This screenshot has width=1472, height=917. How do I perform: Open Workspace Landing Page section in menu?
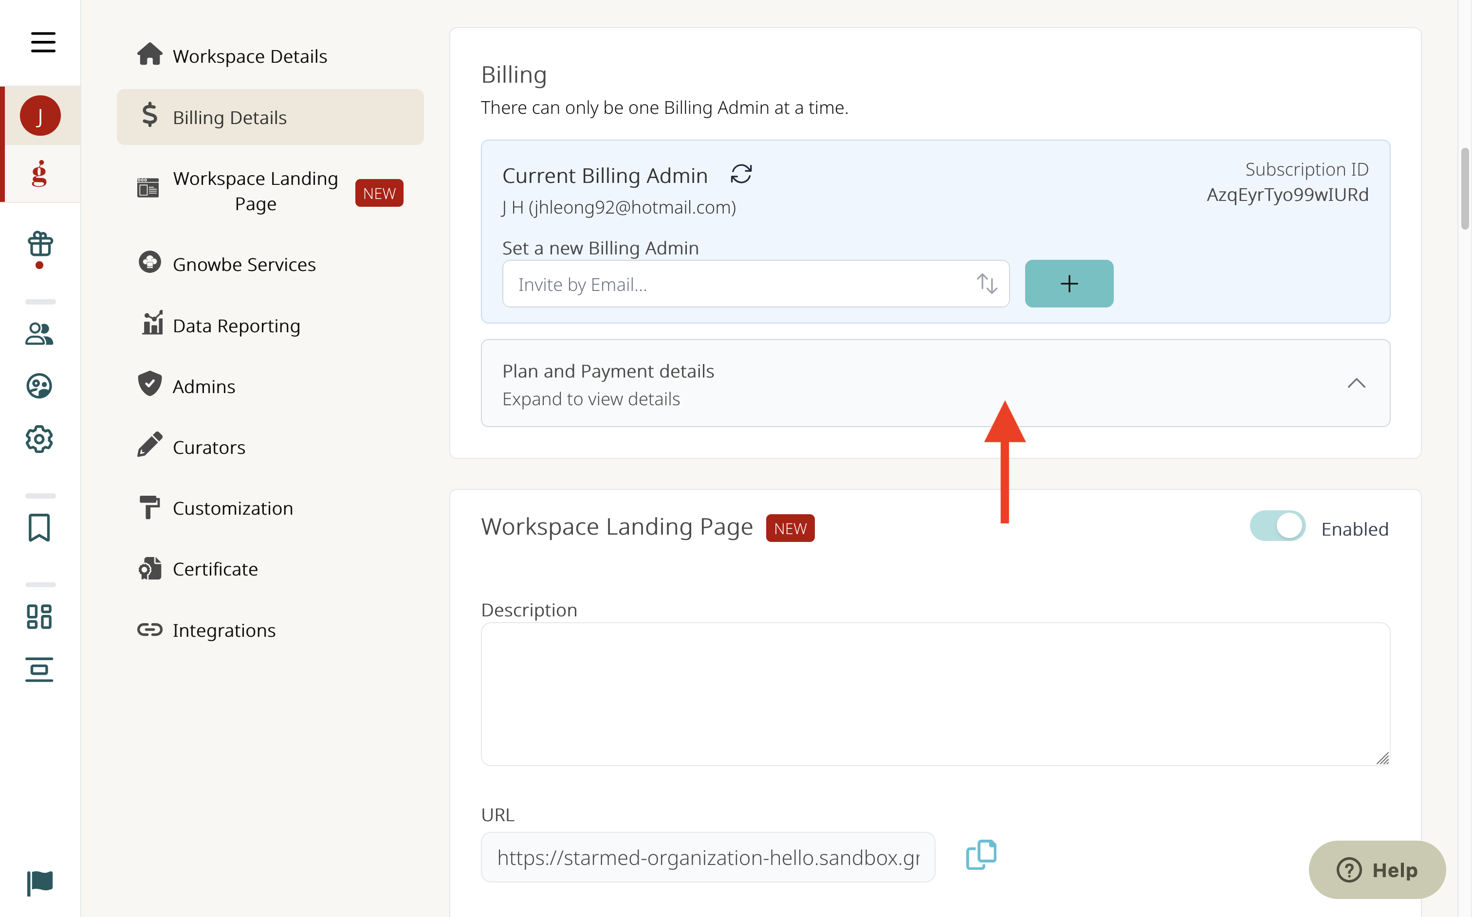271,191
